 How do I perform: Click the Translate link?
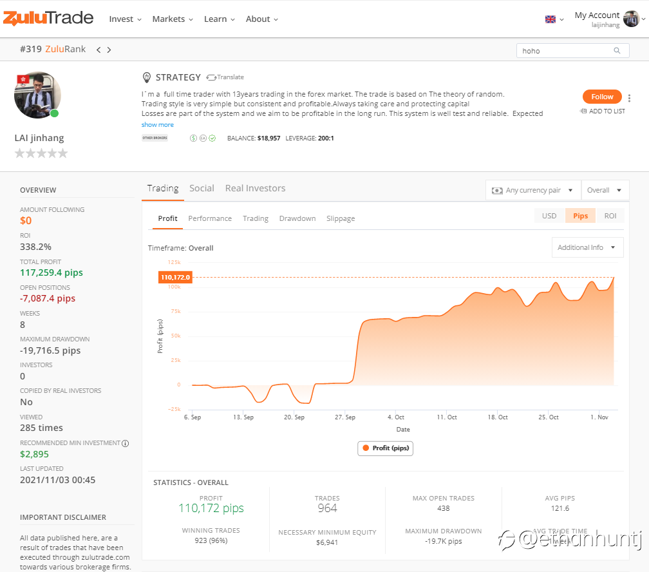coord(230,77)
